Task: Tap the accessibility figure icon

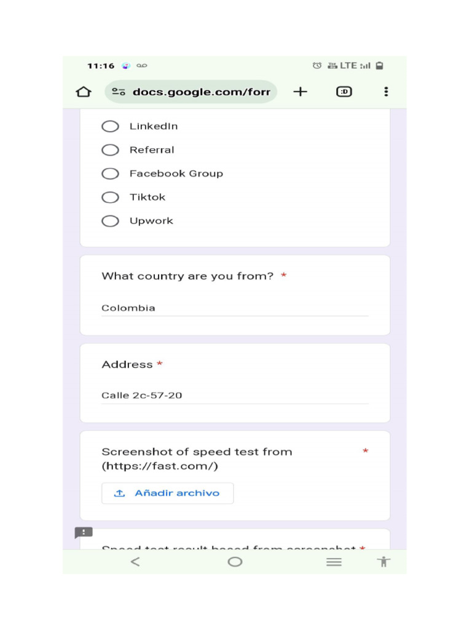Action: pyautogui.click(x=384, y=562)
